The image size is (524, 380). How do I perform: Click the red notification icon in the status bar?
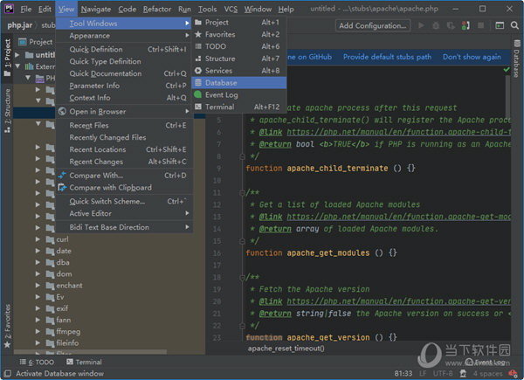513,373
